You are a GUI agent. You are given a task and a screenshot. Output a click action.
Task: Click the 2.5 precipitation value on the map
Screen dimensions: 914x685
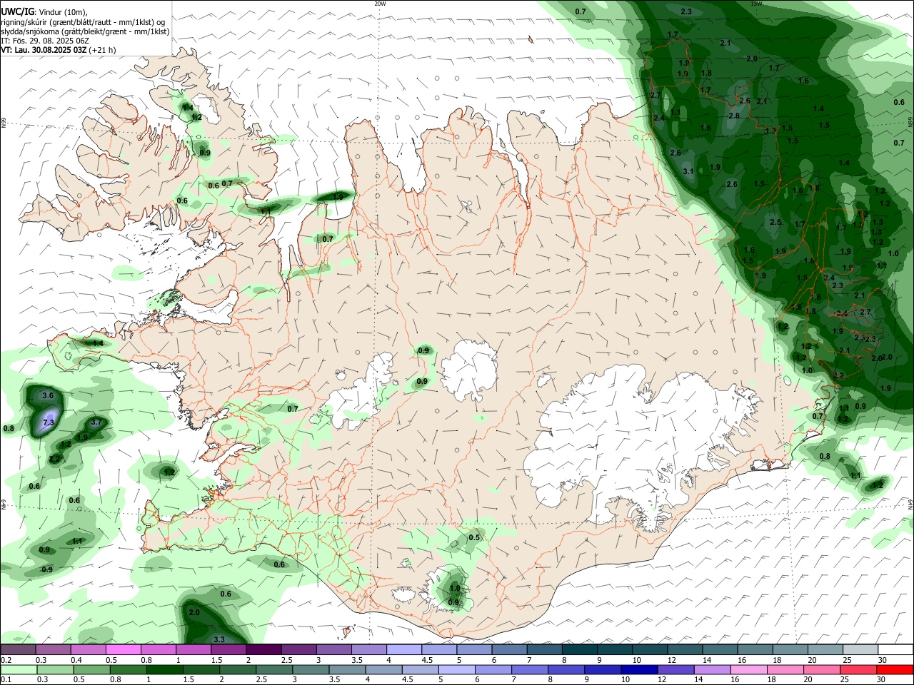(776, 223)
